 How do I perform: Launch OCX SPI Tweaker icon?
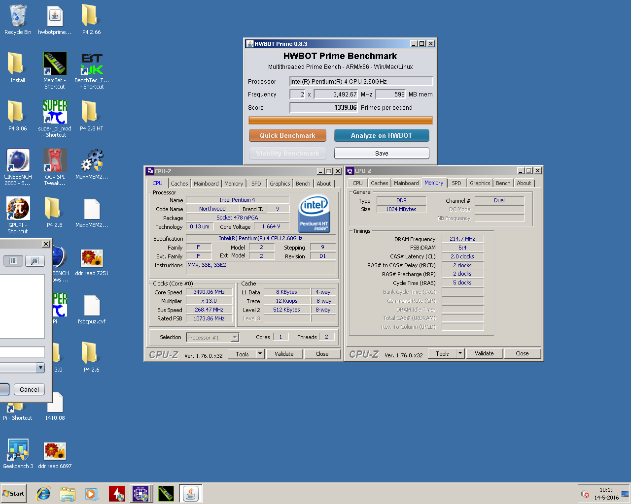(55, 167)
